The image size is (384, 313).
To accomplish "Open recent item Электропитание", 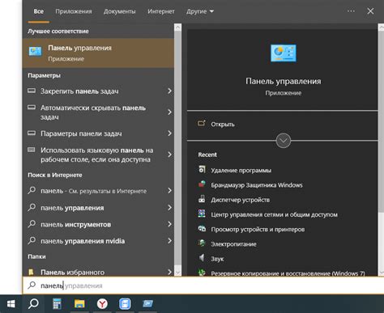I will 233,244.
